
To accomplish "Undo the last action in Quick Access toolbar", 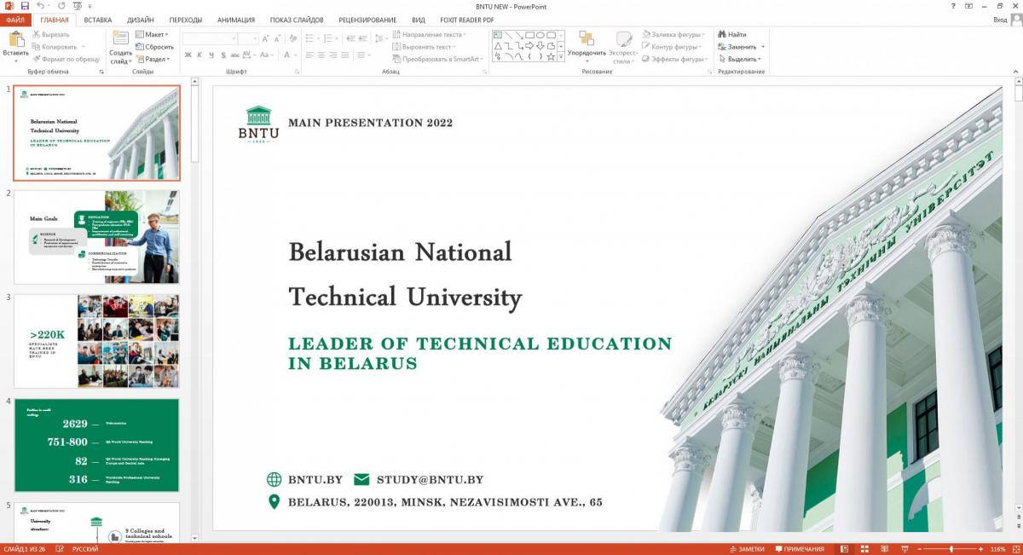I will click(41, 6).
